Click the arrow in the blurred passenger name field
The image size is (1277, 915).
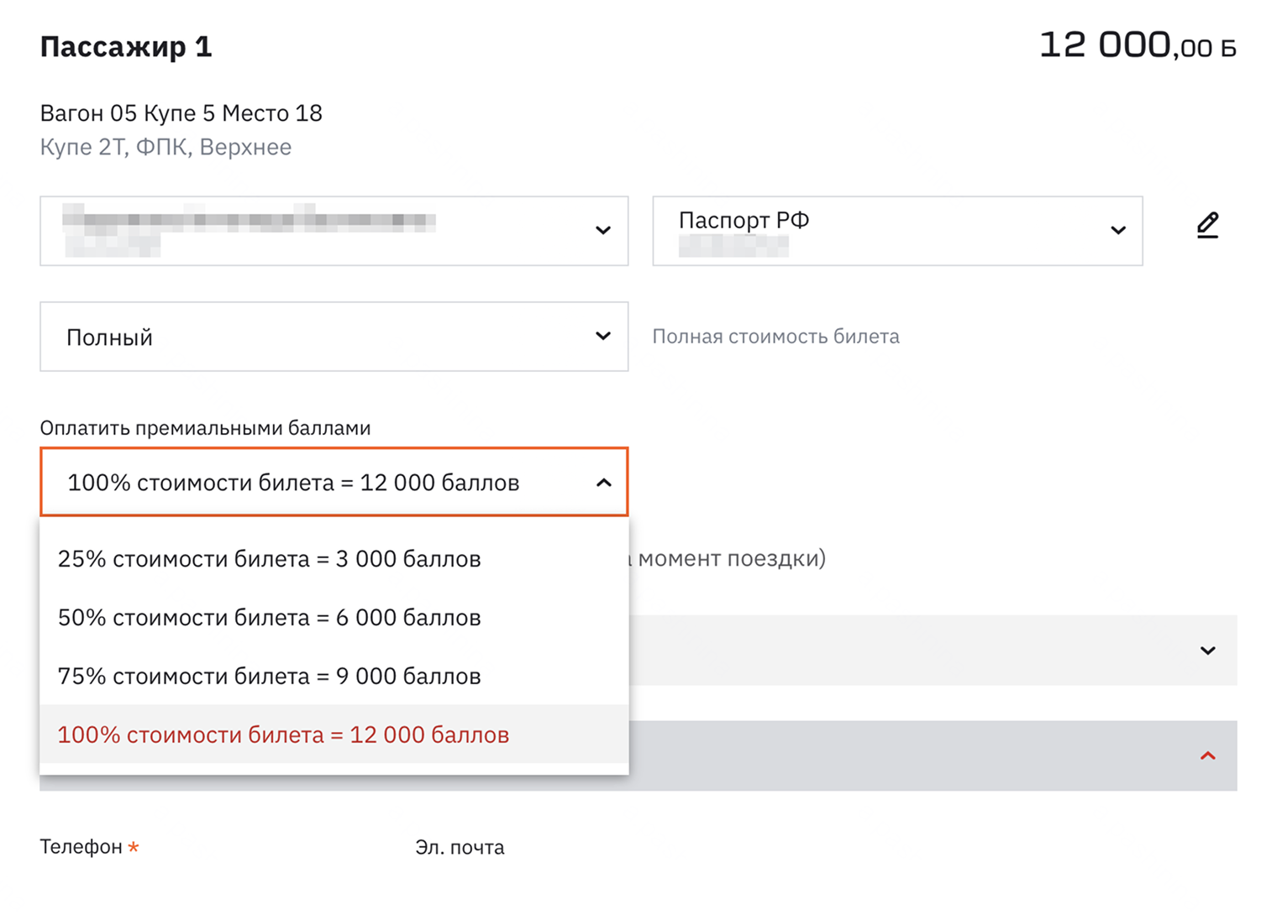pyautogui.click(x=602, y=231)
